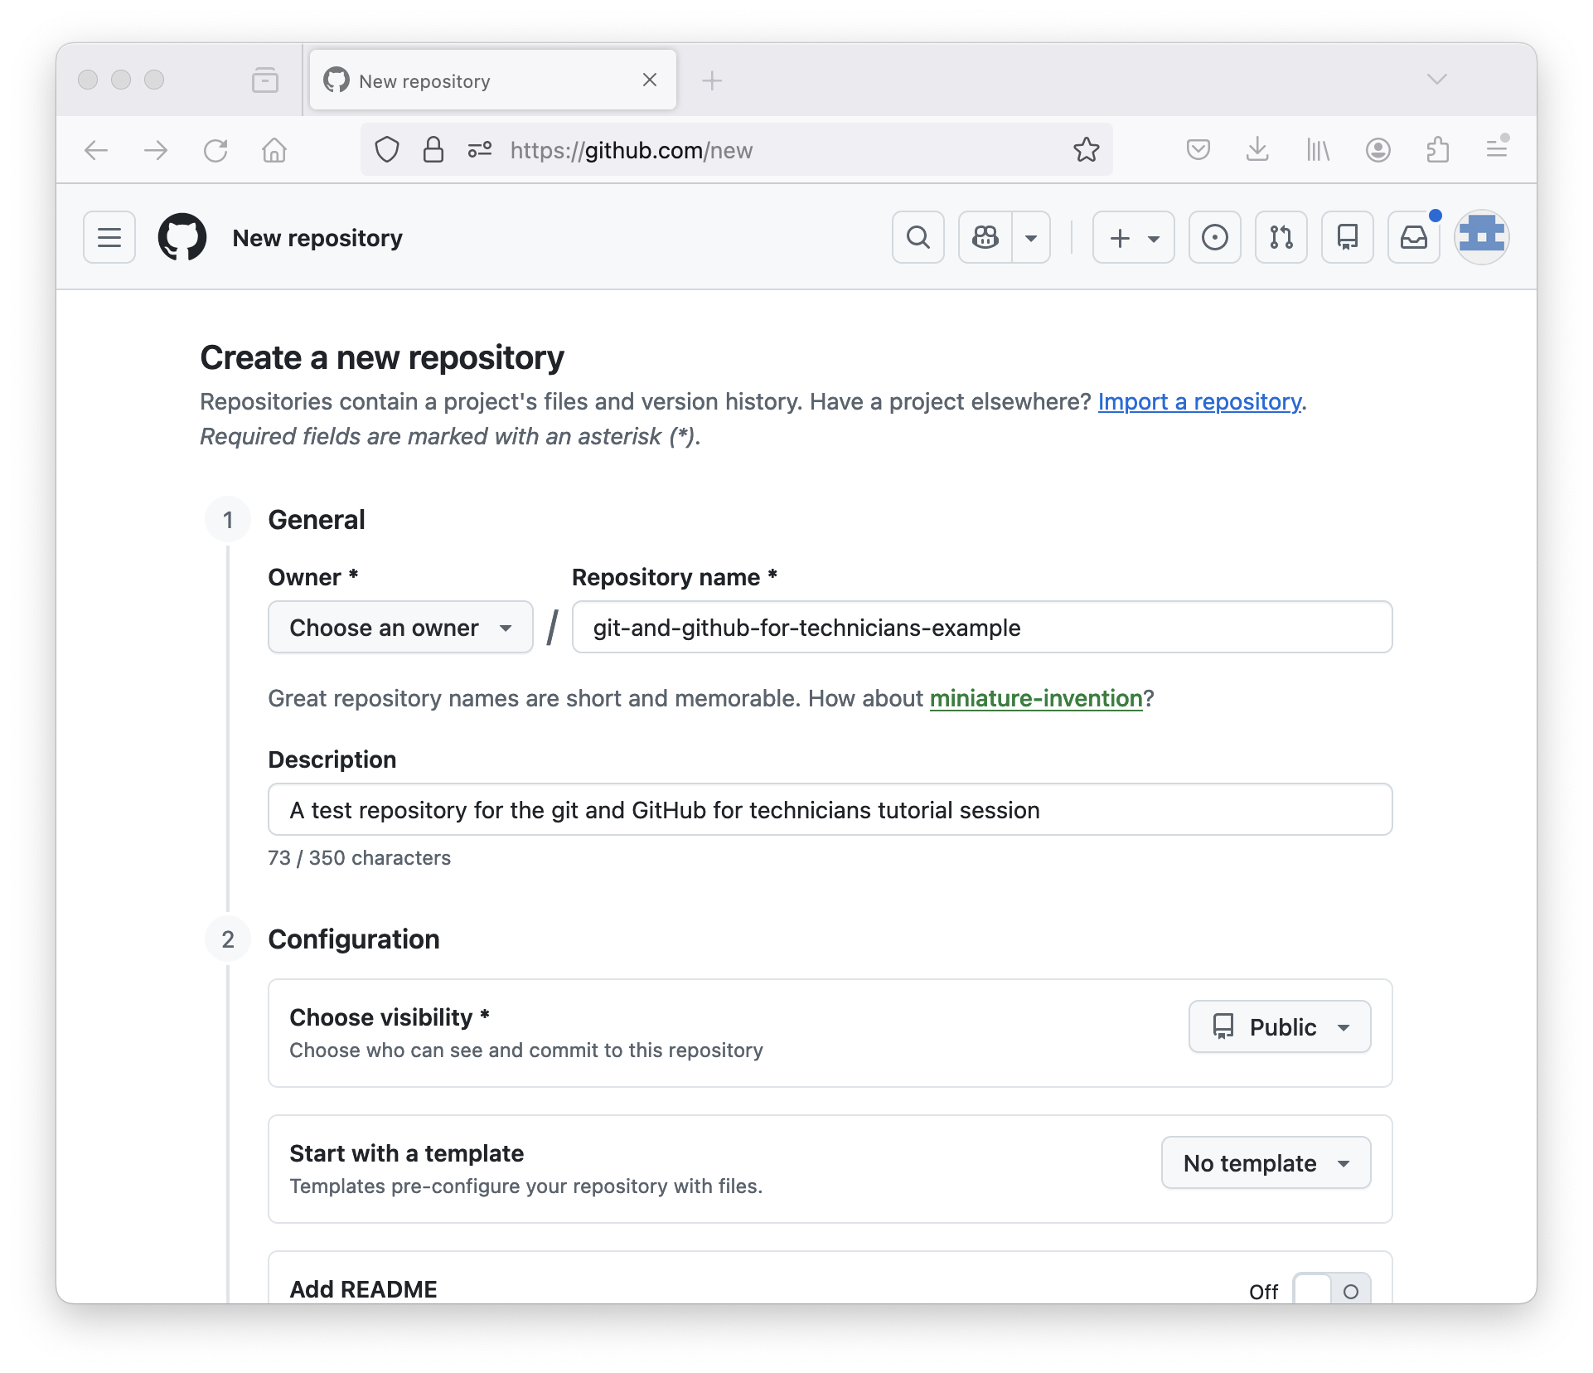
Task: Open GitHub search
Action: tap(918, 237)
